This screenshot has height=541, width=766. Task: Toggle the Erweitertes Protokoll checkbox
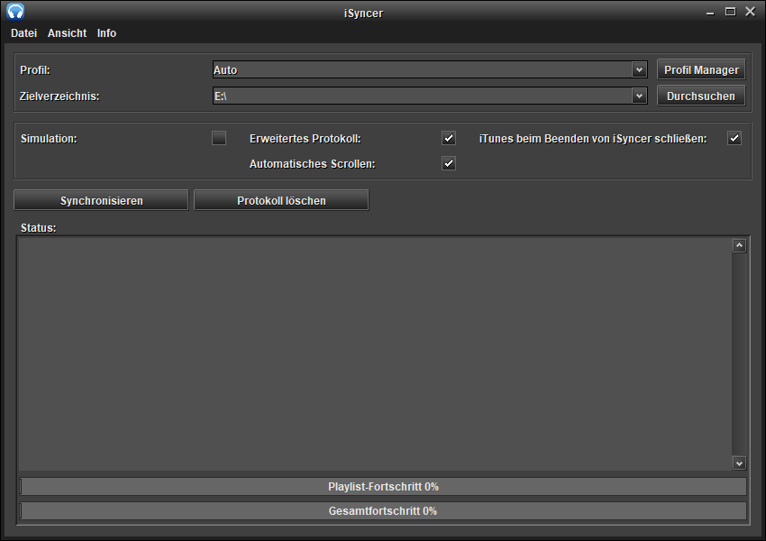[449, 138]
